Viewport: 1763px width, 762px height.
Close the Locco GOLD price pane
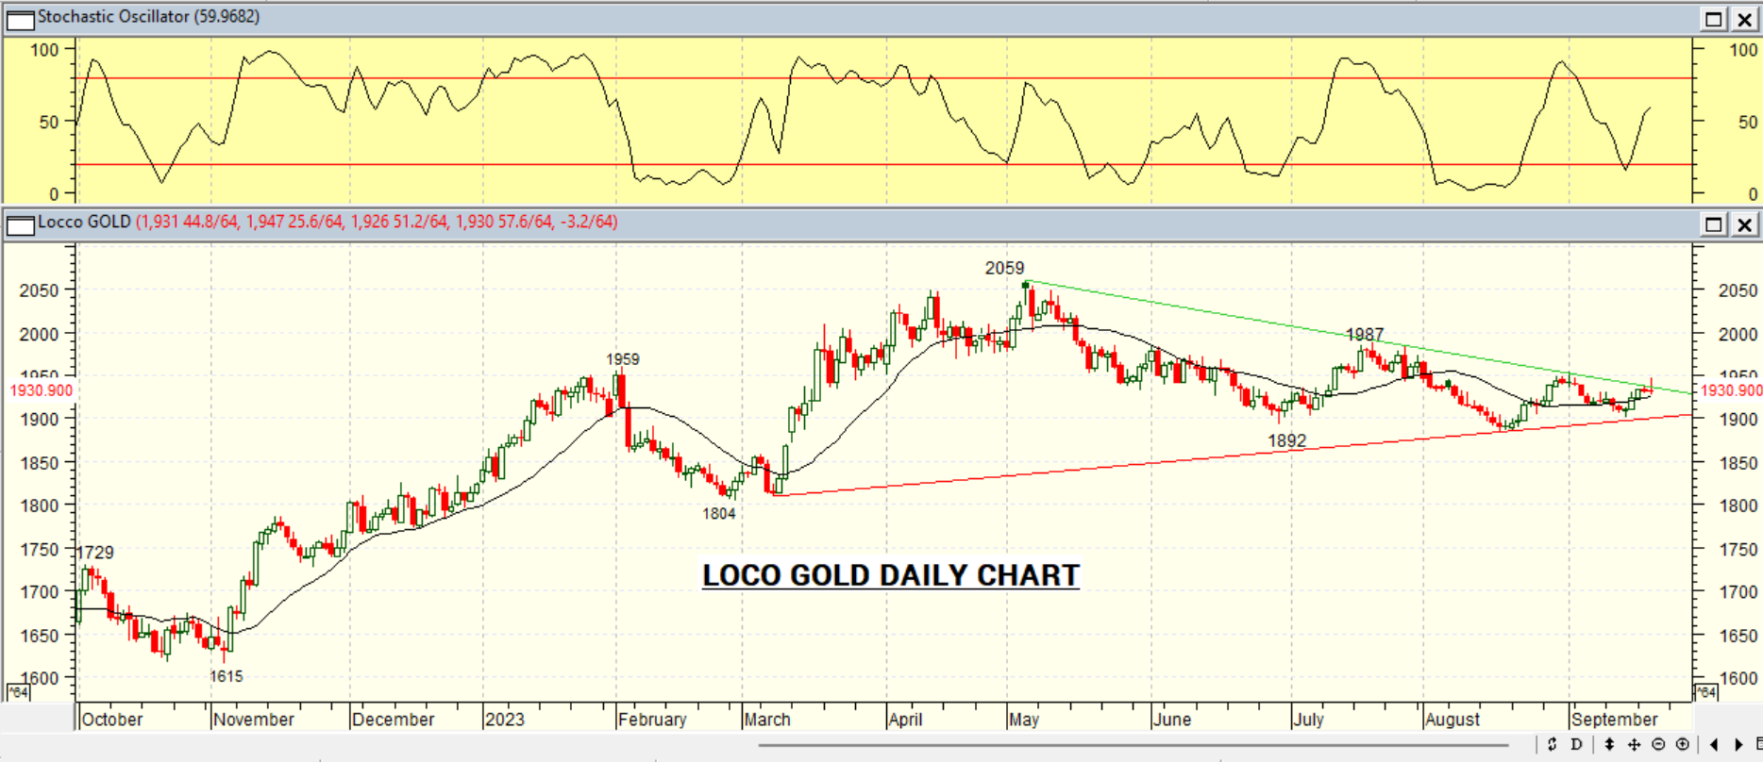(x=1744, y=224)
